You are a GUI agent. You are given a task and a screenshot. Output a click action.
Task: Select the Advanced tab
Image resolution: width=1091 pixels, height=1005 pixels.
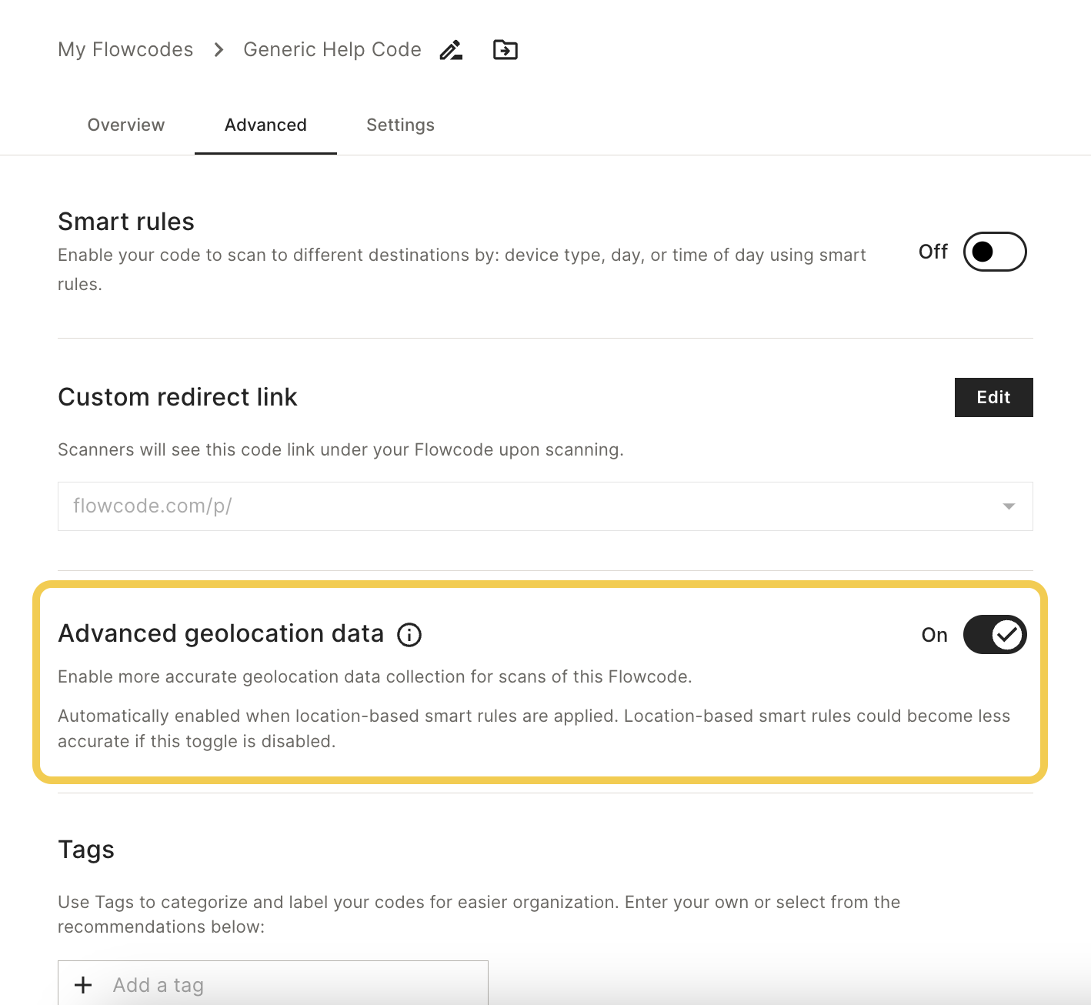click(265, 125)
